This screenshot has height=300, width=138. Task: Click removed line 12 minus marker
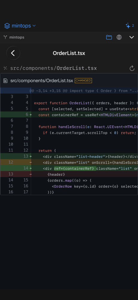click(x=31, y=162)
